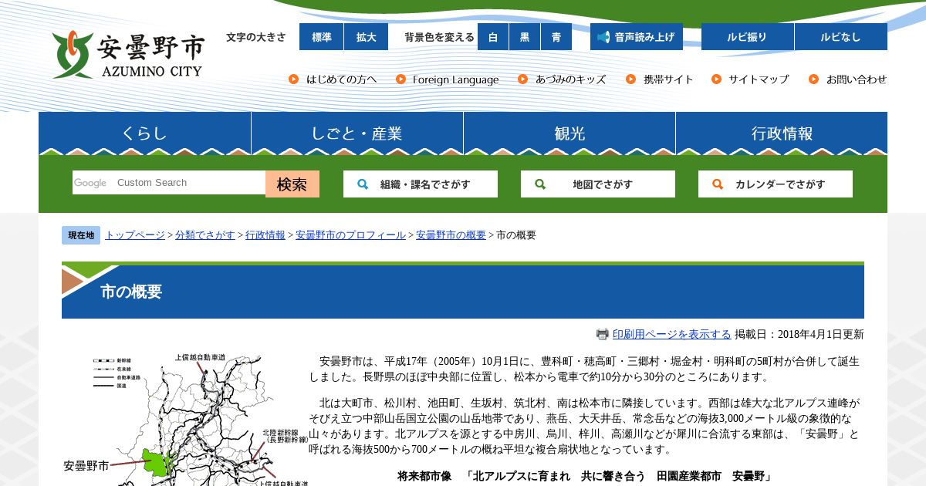926x486 pixels.
Task: Select black (黒) background color
Action: 525,37
